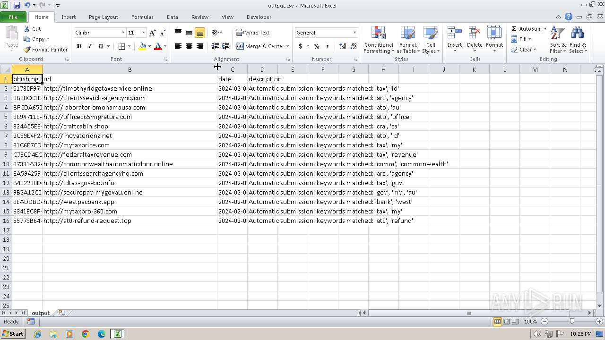
Task: Select the Format Painter tool
Action: 46,50
